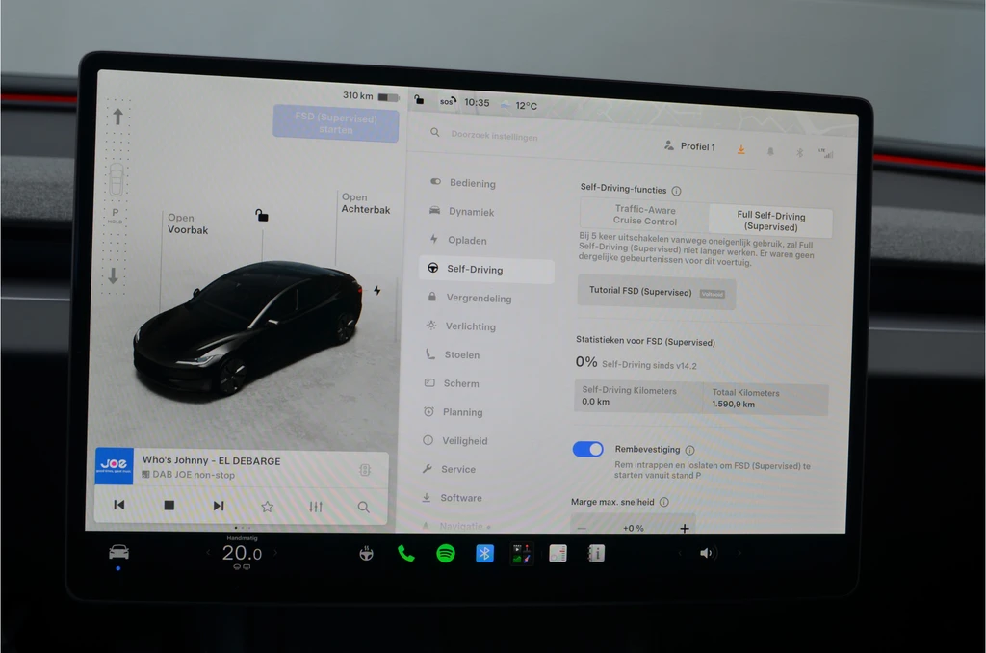The height and width of the screenshot is (653, 986).
Task: Open the blue Bluetooth app in the dock
Action: 485,554
